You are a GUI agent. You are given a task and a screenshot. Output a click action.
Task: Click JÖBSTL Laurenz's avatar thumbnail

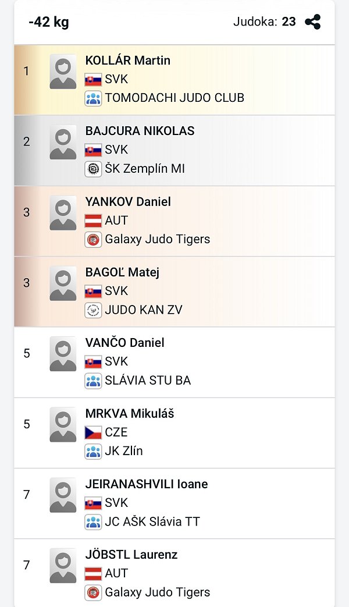click(x=63, y=566)
